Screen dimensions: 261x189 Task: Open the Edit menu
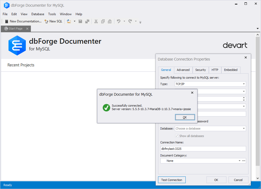[x=14, y=14]
